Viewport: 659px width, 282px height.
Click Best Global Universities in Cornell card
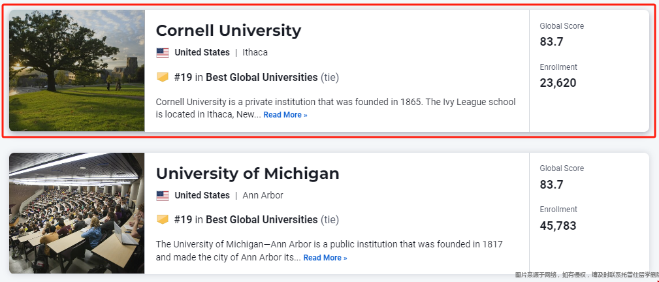point(261,77)
